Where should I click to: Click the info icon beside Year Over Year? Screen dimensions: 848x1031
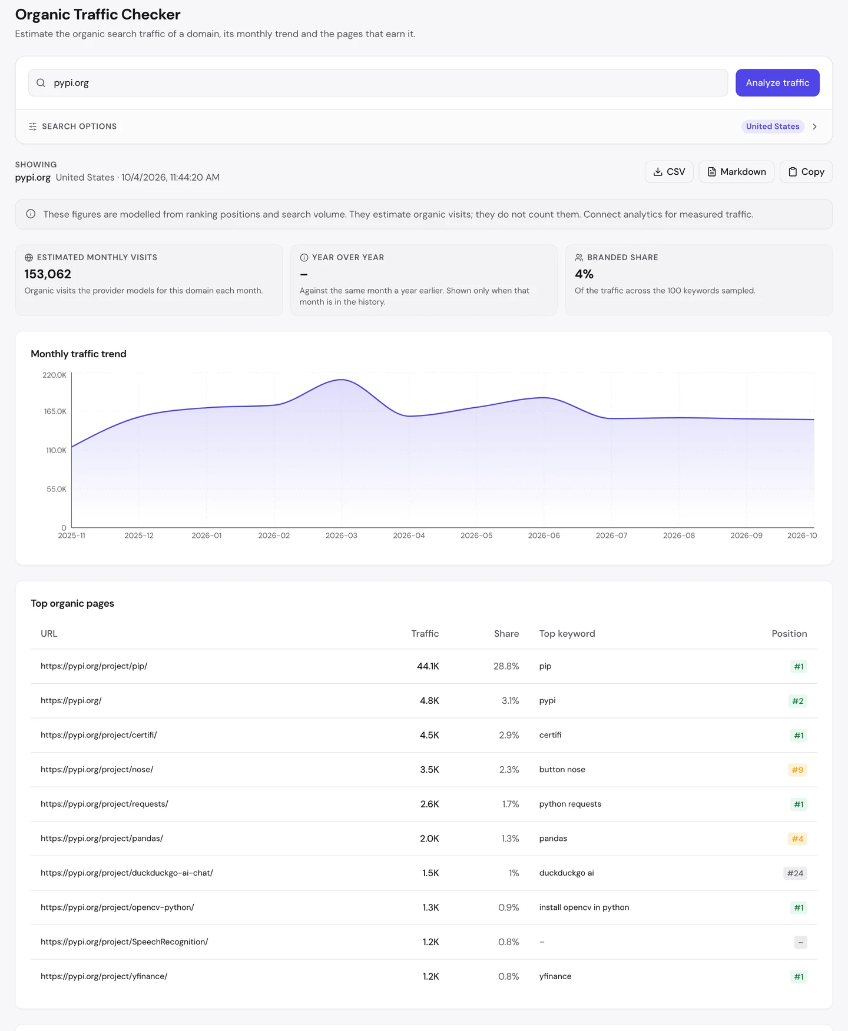304,258
